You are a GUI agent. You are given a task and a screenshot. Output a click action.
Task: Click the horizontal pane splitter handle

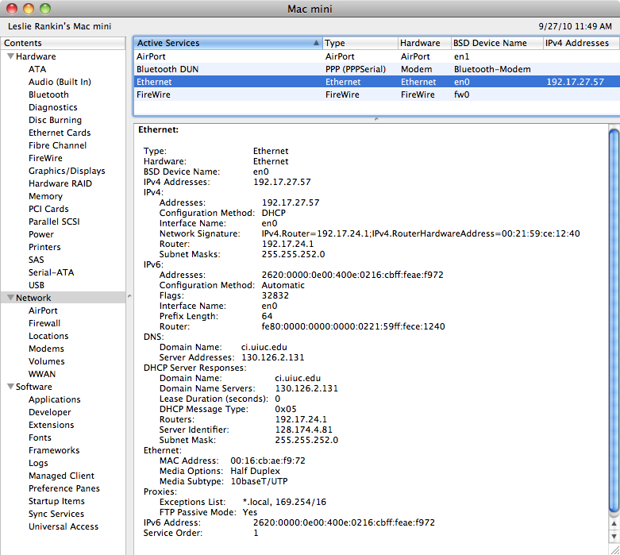click(376, 119)
